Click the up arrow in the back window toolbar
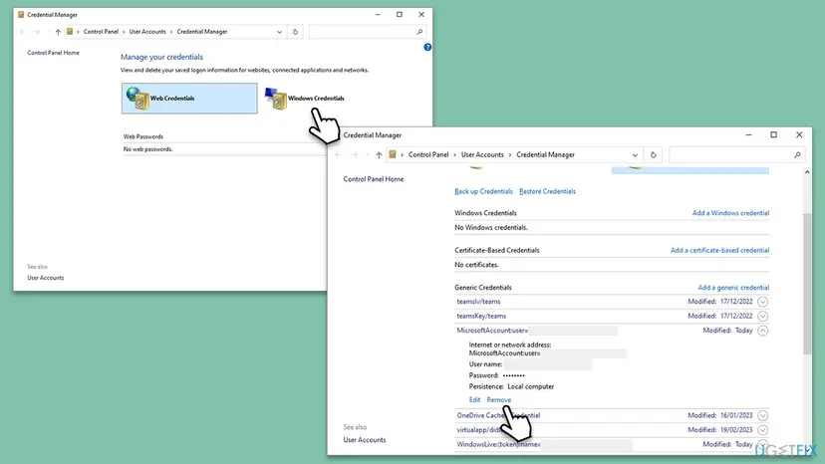This screenshot has width=825, height=464. [58, 32]
